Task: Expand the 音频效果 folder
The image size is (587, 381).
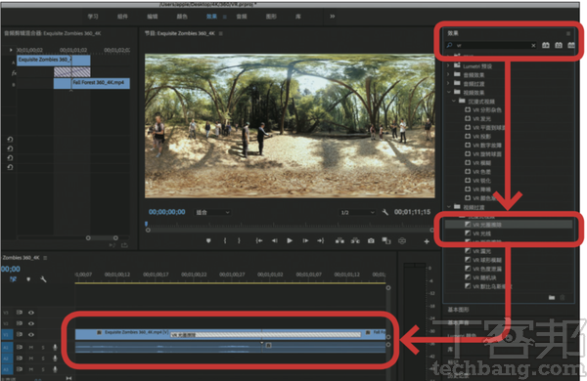Action: pos(448,75)
